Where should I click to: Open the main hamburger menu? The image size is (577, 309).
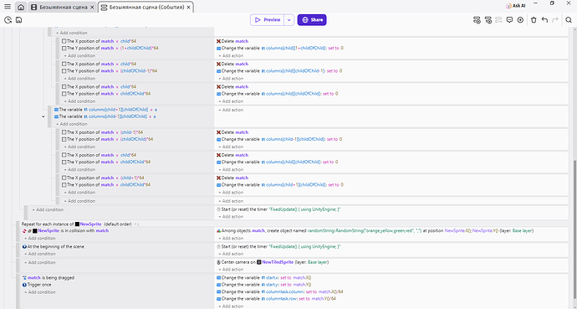(8, 7)
